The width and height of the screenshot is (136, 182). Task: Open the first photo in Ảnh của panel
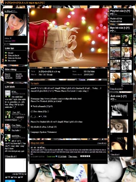point(119,109)
